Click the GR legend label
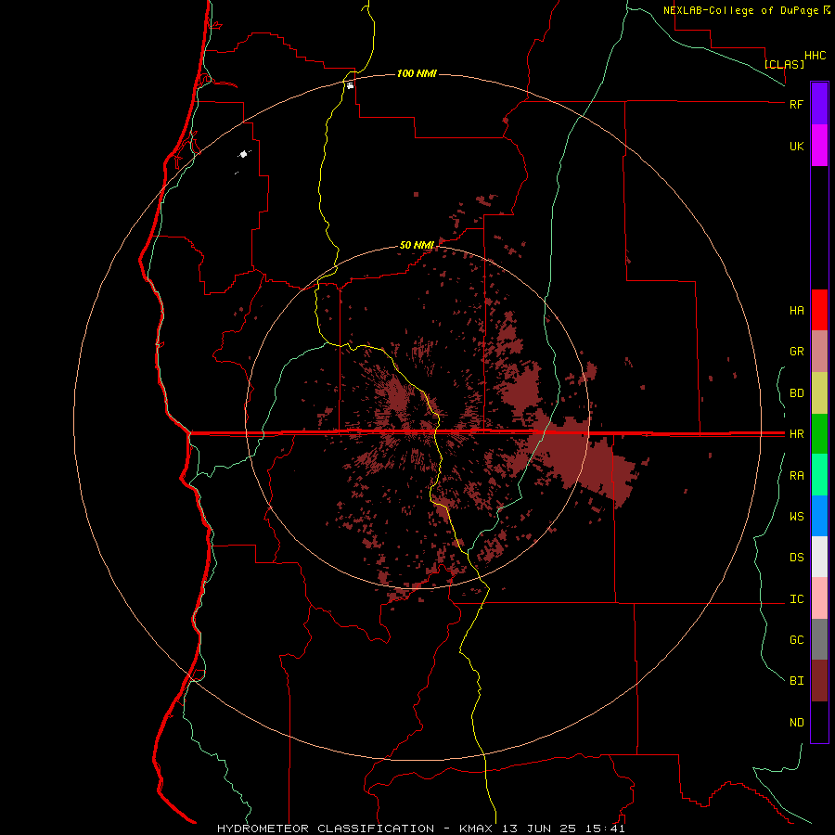The width and height of the screenshot is (835, 835). click(x=796, y=352)
